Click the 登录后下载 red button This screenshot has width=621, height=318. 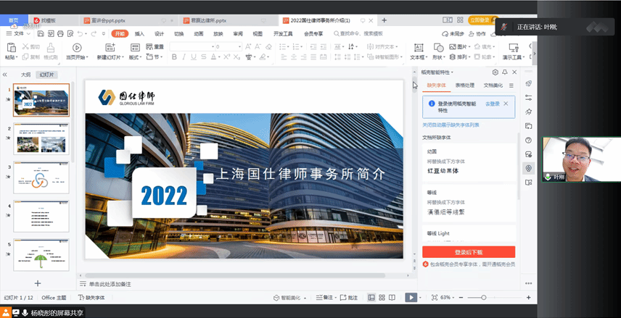469,252
